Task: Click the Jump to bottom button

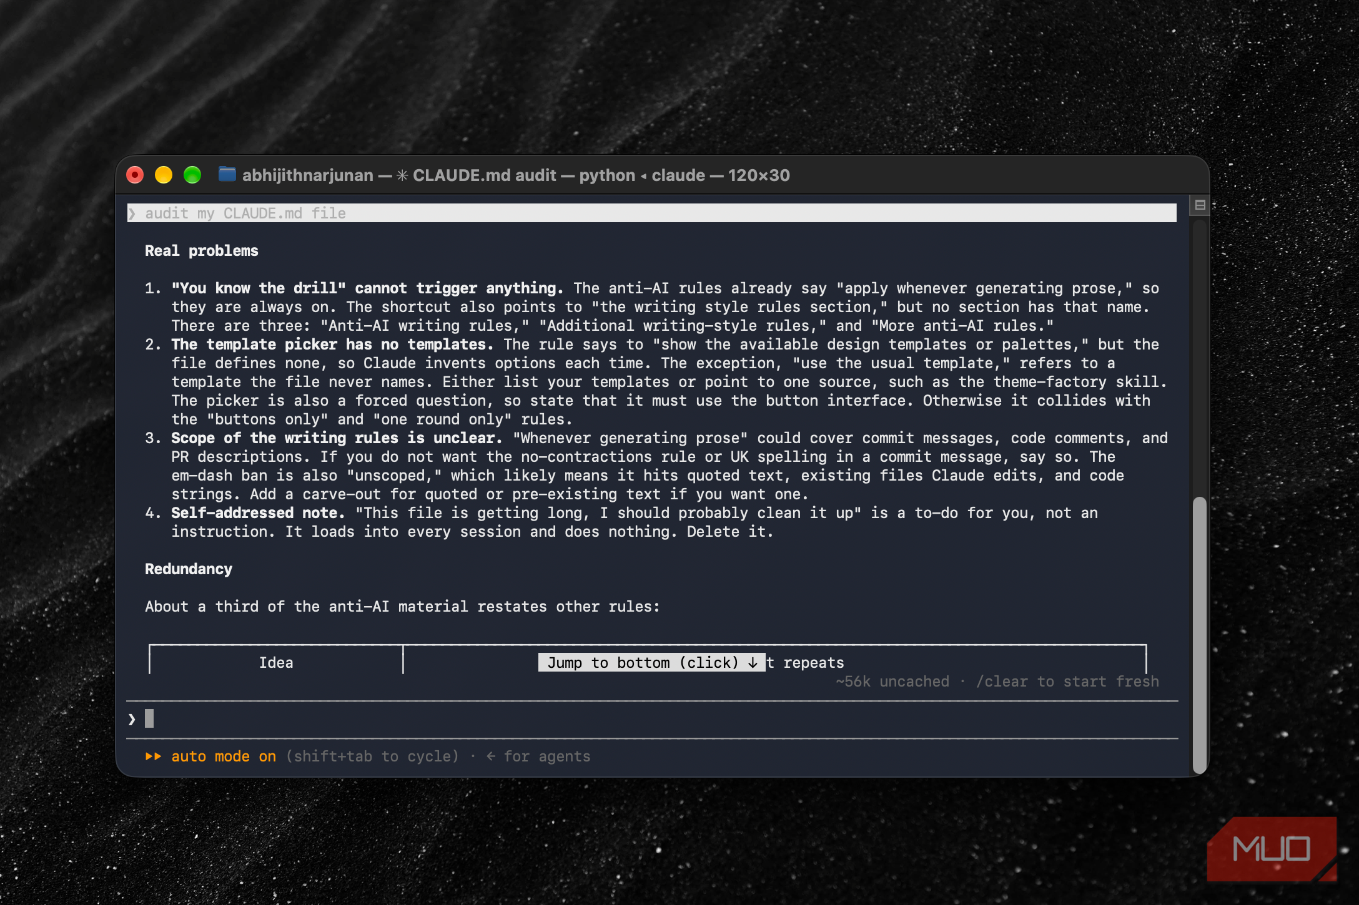Action: click(x=652, y=662)
